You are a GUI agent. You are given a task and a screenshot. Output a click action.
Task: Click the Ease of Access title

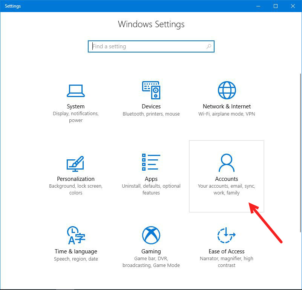click(227, 251)
